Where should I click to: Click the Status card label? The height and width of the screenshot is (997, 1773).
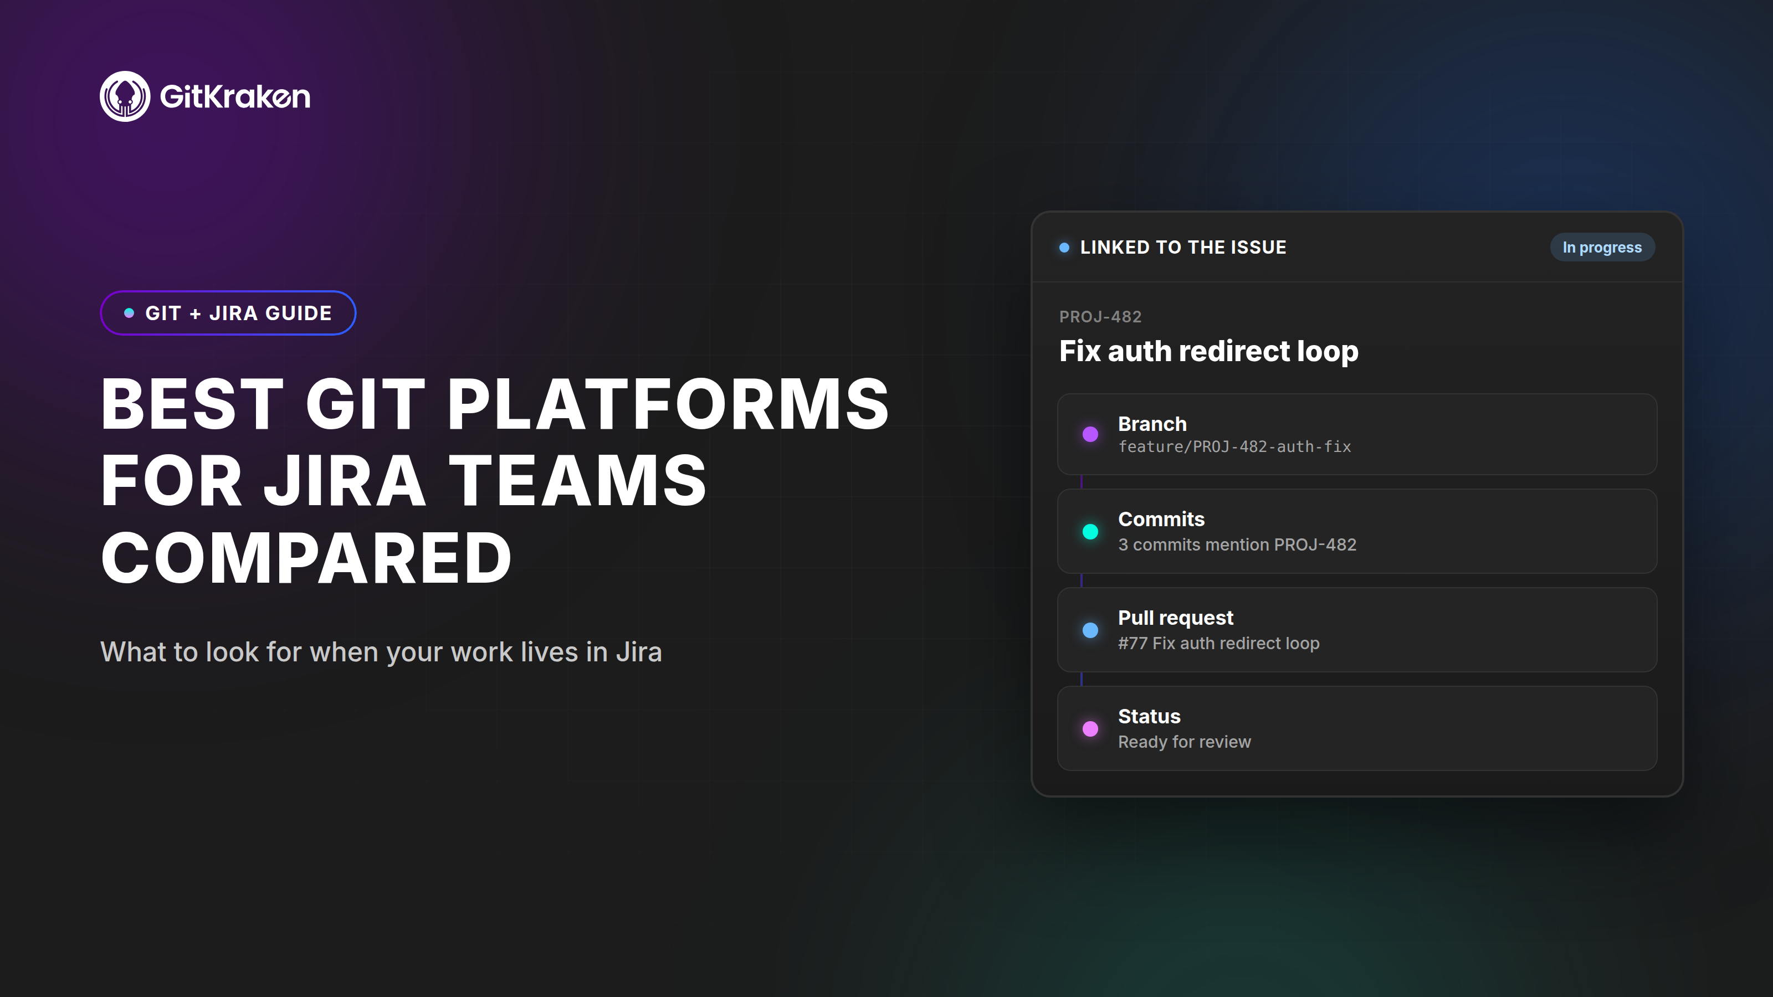pyautogui.click(x=1149, y=716)
